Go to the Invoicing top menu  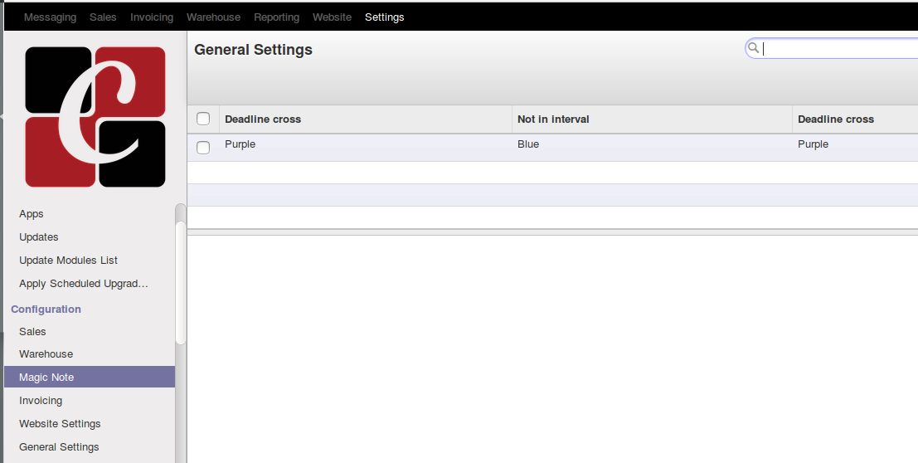point(152,17)
